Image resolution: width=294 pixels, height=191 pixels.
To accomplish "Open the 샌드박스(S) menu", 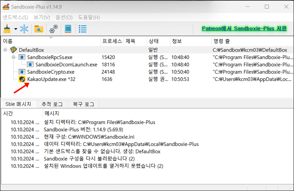I will (15, 17).
